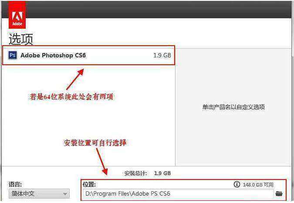Click the 选项 page heading
The height and width of the screenshot is (203, 294).
tap(21, 39)
